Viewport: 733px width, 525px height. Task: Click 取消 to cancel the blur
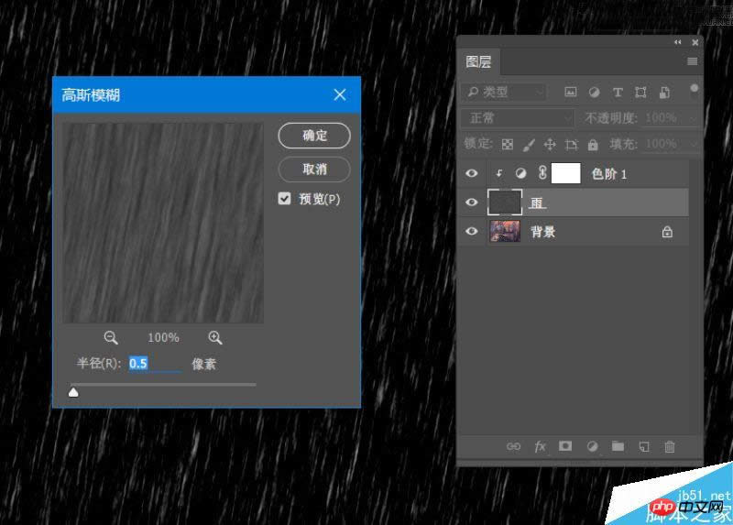click(x=314, y=169)
